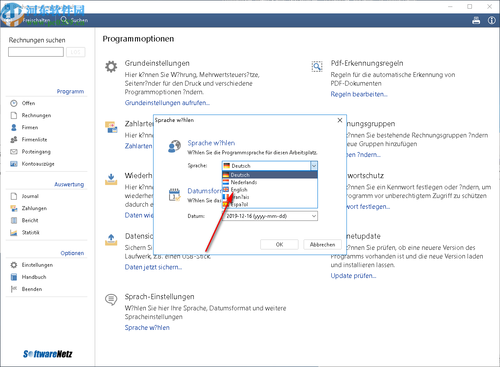
Task: Open the Rechnungen sidebar item
Action: pyautogui.click(x=36, y=115)
